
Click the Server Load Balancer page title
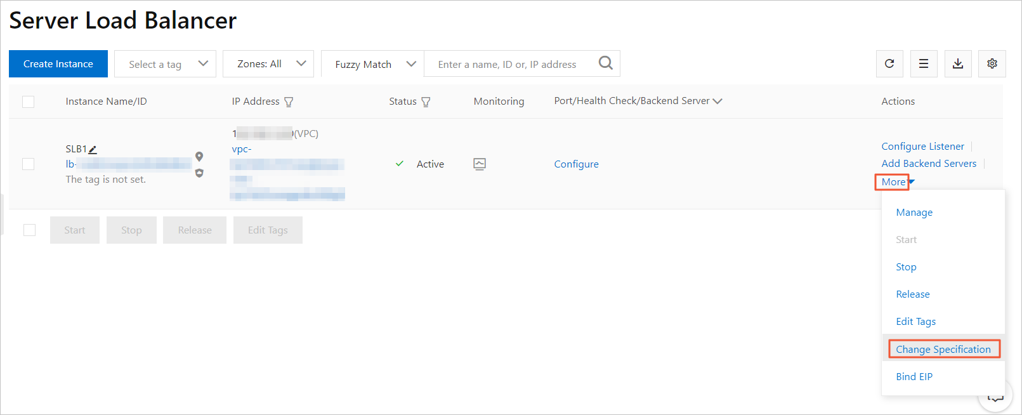[123, 20]
